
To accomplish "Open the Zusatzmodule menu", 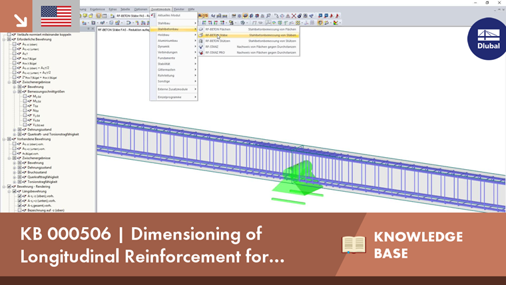I will [160, 9].
